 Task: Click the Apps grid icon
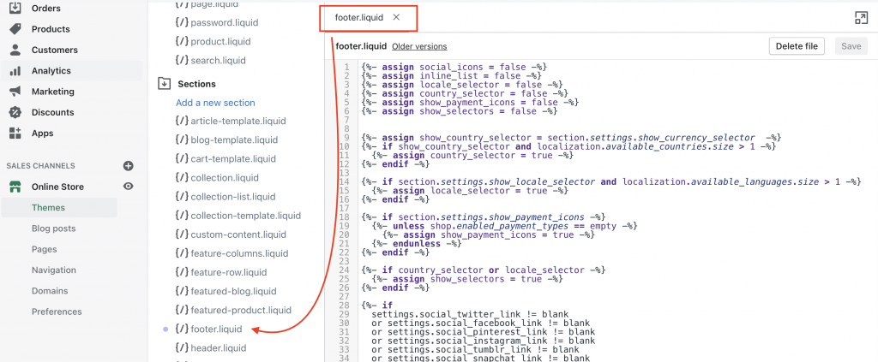pos(15,134)
